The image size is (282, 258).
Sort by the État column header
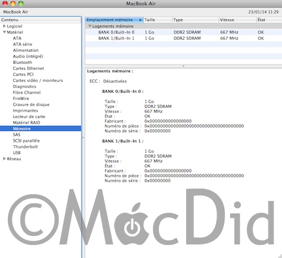(269, 20)
